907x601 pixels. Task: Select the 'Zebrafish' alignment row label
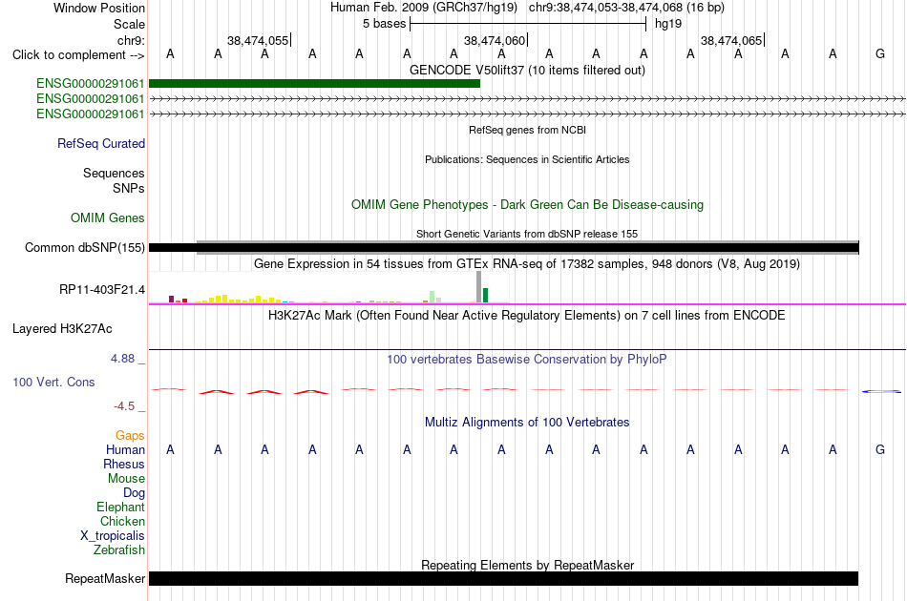(x=119, y=549)
